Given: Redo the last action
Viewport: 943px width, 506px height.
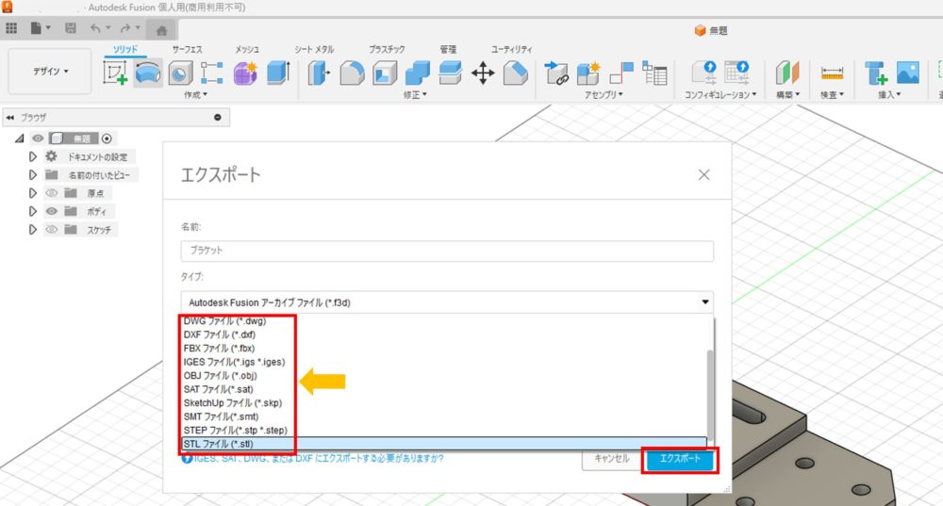Looking at the screenshot, I should (x=125, y=28).
